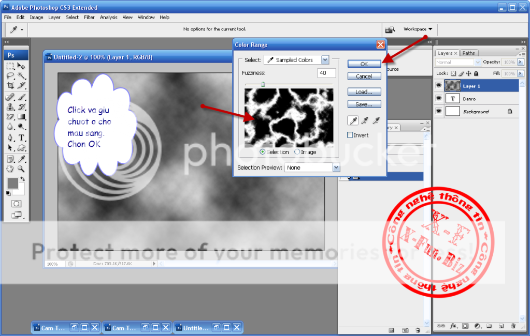Click the Save... button
530x336 pixels.
[x=364, y=104]
